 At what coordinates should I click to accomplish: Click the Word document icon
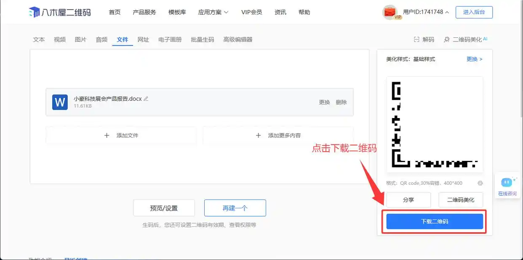[60, 102]
